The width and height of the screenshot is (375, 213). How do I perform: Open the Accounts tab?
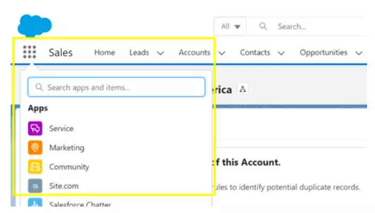pos(194,52)
